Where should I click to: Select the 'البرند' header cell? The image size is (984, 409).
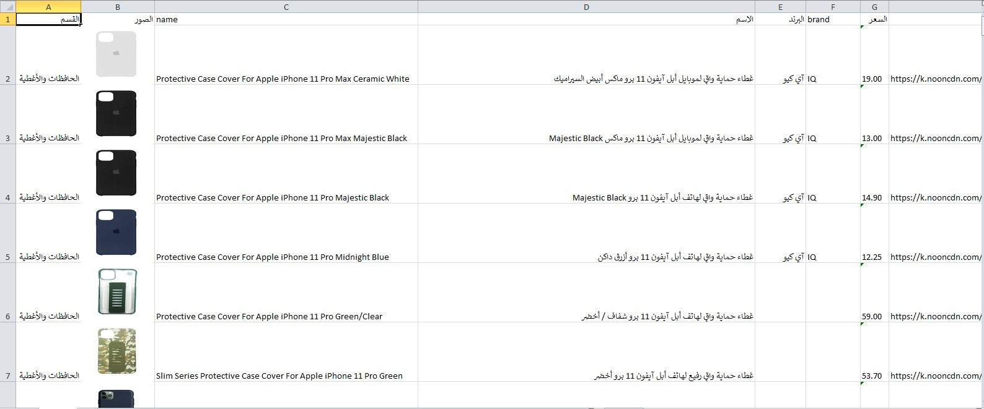(780, 19)
